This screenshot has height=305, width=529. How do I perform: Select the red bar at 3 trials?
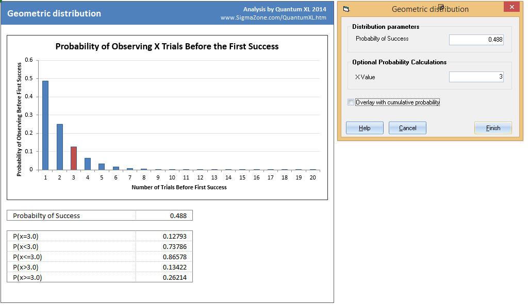tap(74, 158)
